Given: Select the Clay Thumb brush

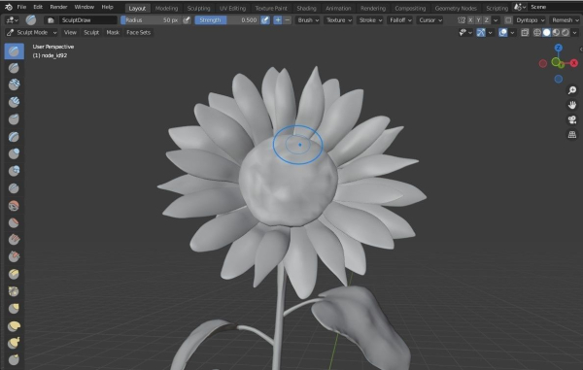Looking at the screenshot, I should [15, 119].
